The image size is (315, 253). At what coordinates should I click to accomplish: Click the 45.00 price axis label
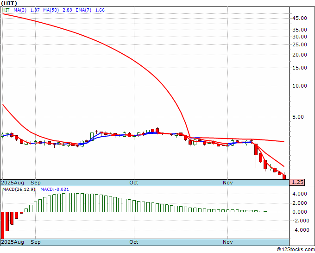point(300,18)
